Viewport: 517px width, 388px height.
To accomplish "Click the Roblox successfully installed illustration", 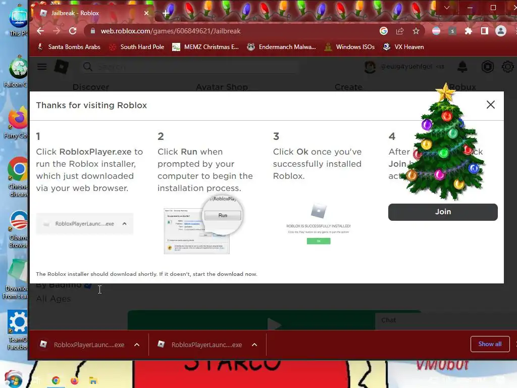I will 319,224.
